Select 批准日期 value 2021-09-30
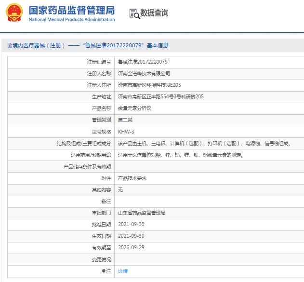The image size is (304, 282). point(131,225)
